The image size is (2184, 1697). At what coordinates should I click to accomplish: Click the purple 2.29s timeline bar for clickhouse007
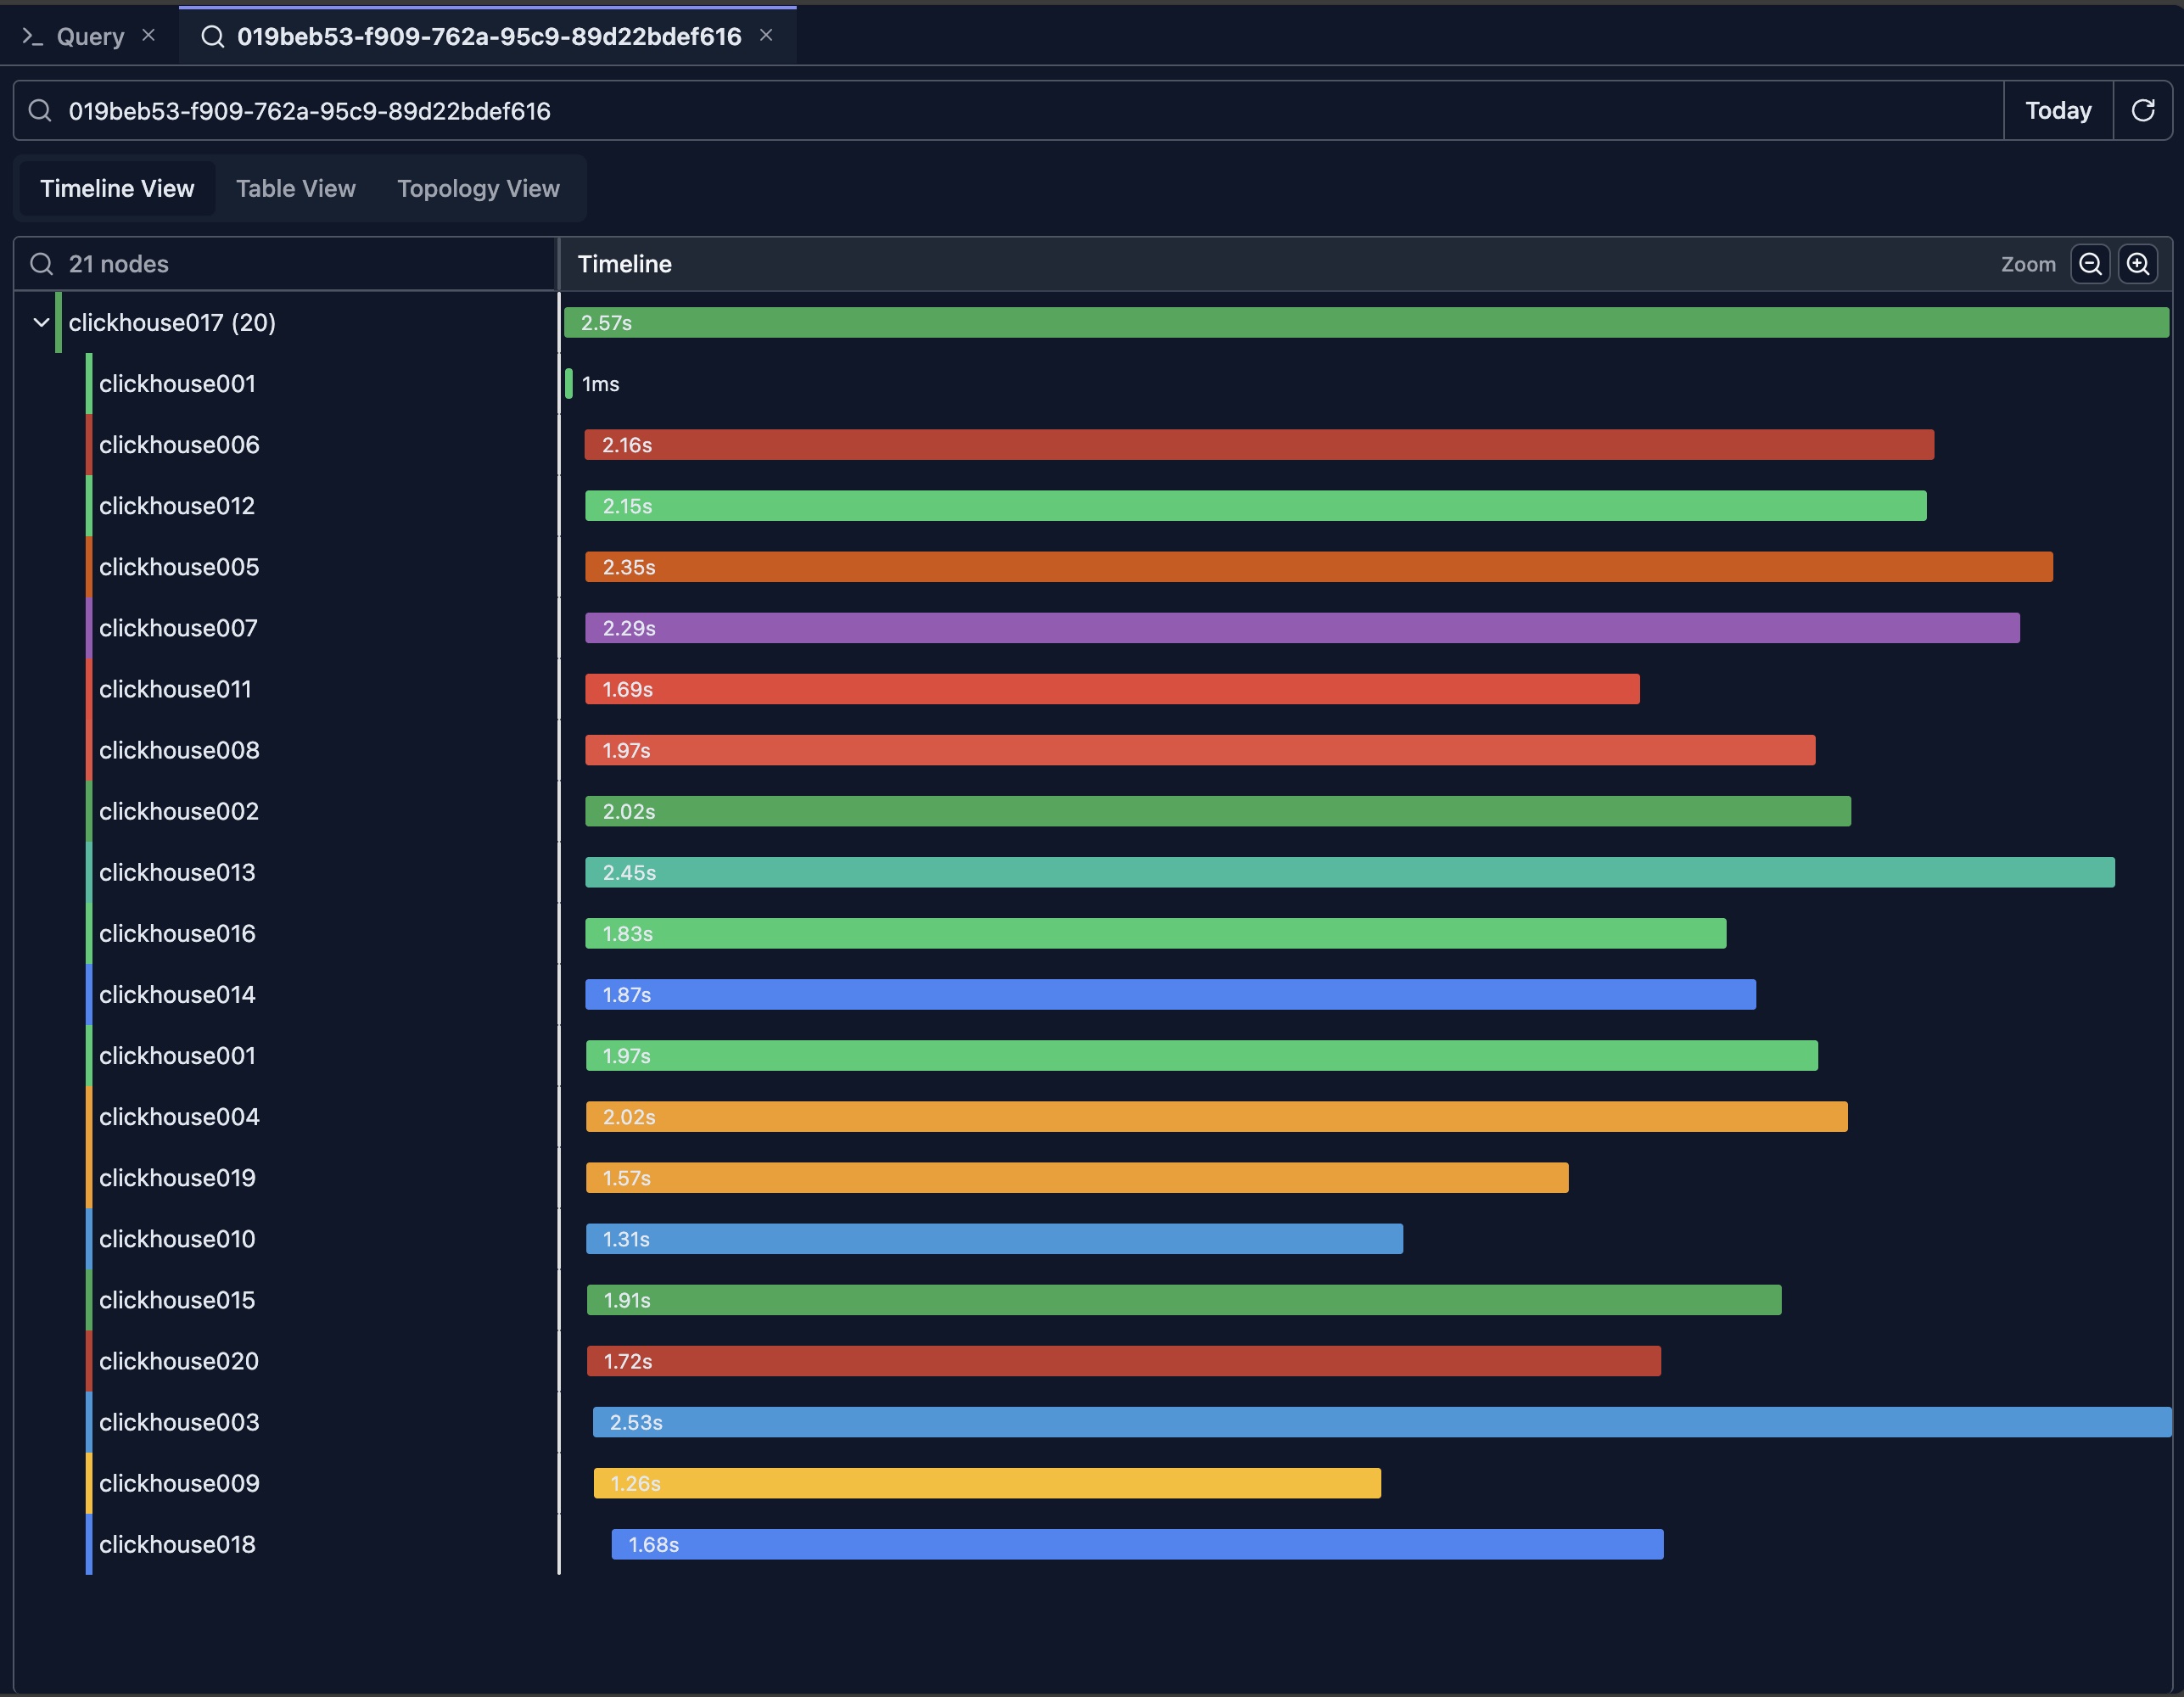pyautogui.click(x=1300, y=628)
